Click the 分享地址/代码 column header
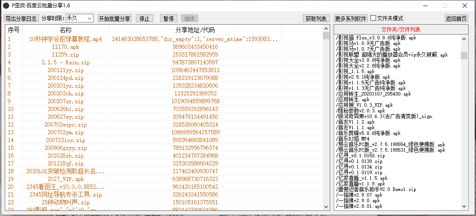Image resolution: width=476 pixels, height=216 pixels. tap(195, 30)
